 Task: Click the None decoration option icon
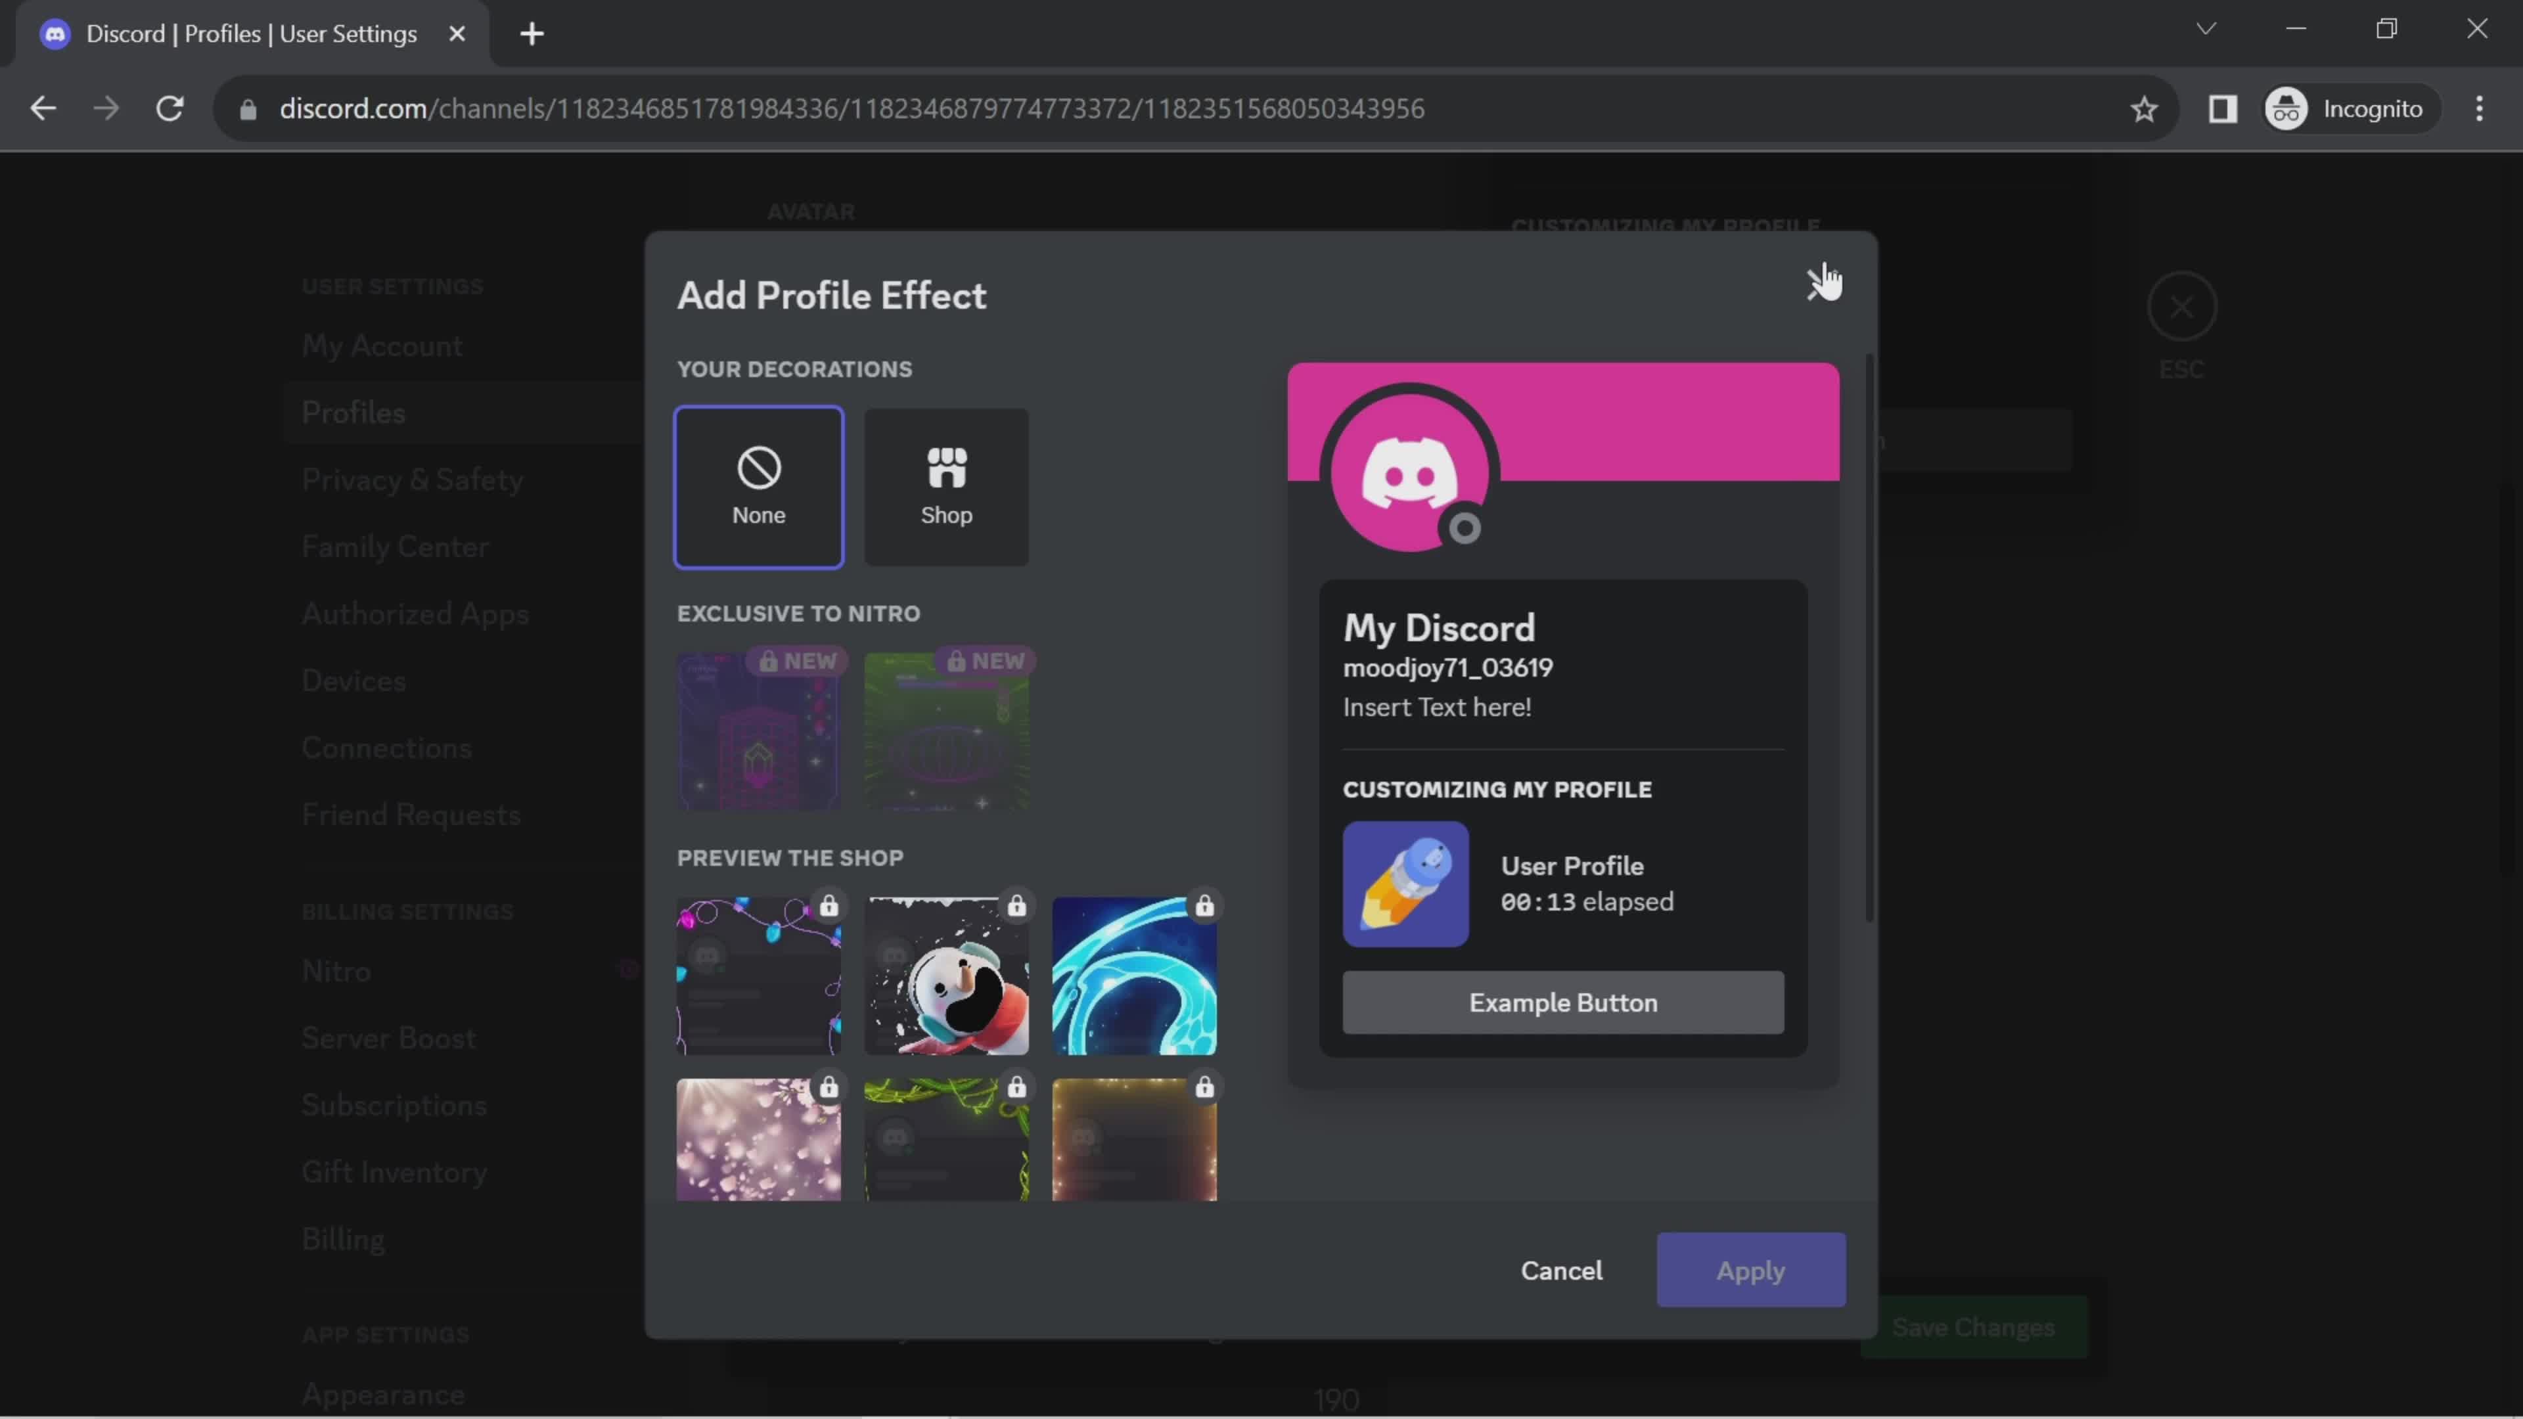pyautogui.click(x=758, y=466)
